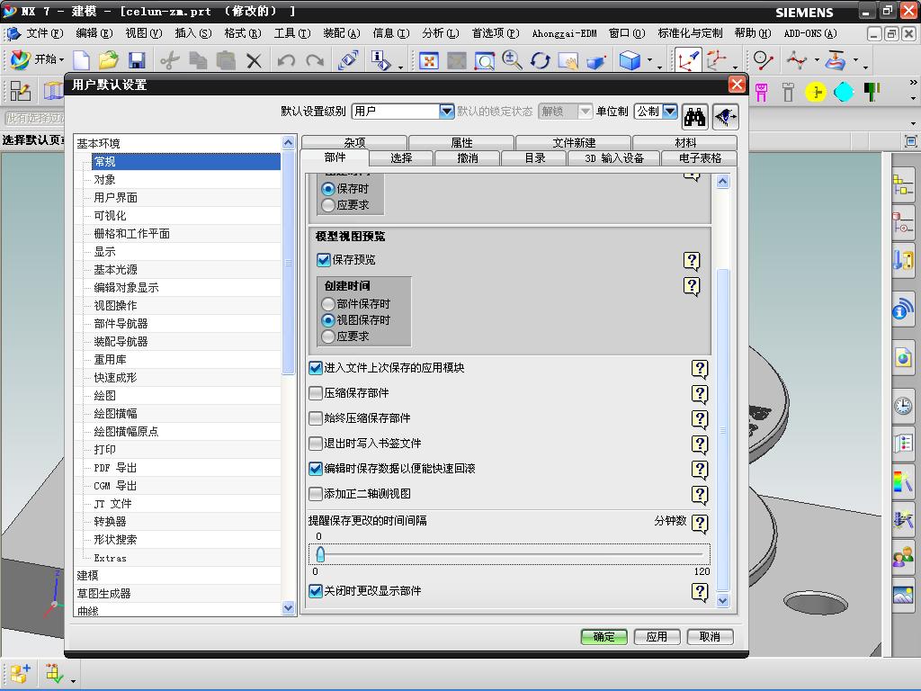Toggle the 关闭时更改显示部件 checkbox

tap(316, 591)
